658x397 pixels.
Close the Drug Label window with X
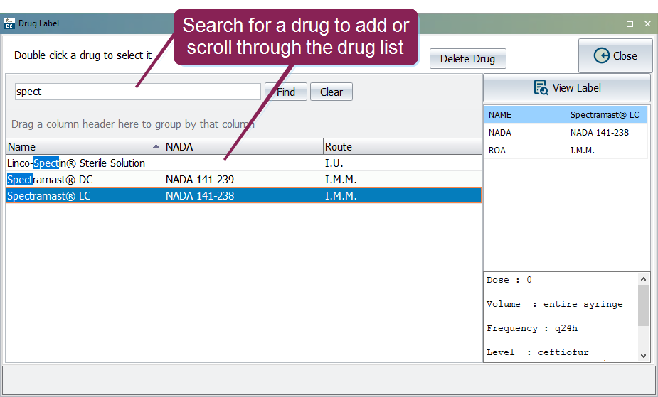(647, 24)
